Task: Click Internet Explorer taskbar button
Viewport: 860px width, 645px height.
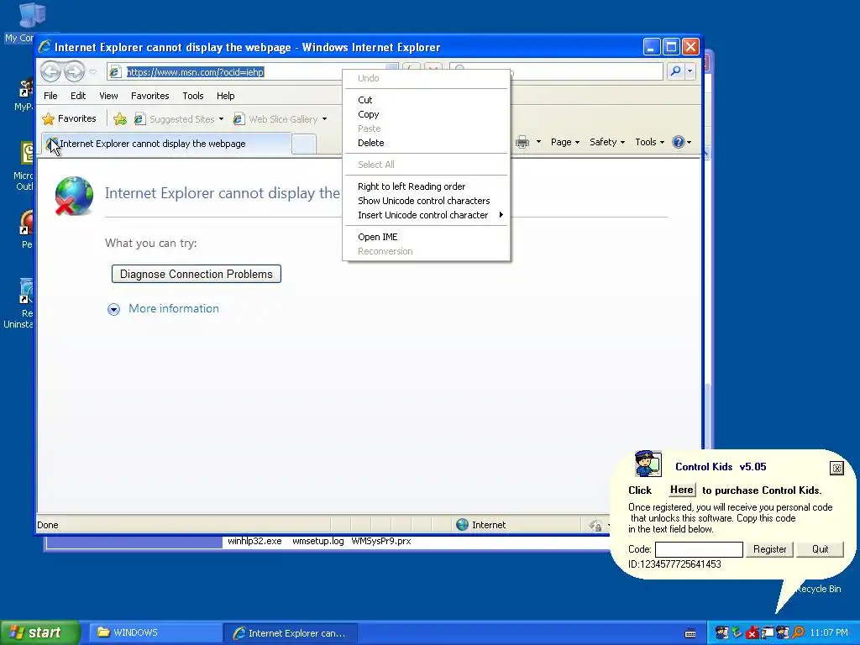Action: (291, 633)
